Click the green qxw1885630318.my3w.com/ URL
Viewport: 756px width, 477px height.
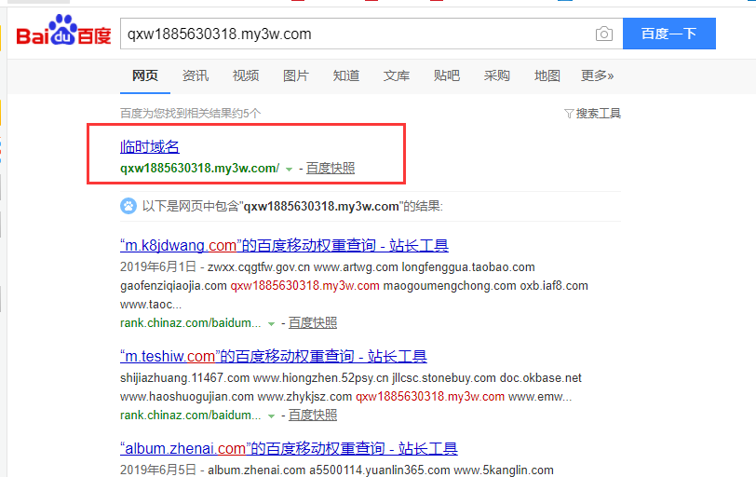click(x=199, y=168)
